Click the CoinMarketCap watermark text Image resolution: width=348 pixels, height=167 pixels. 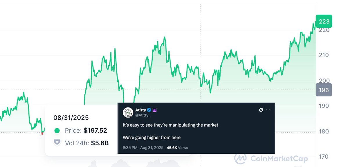(x=280, y=159)
